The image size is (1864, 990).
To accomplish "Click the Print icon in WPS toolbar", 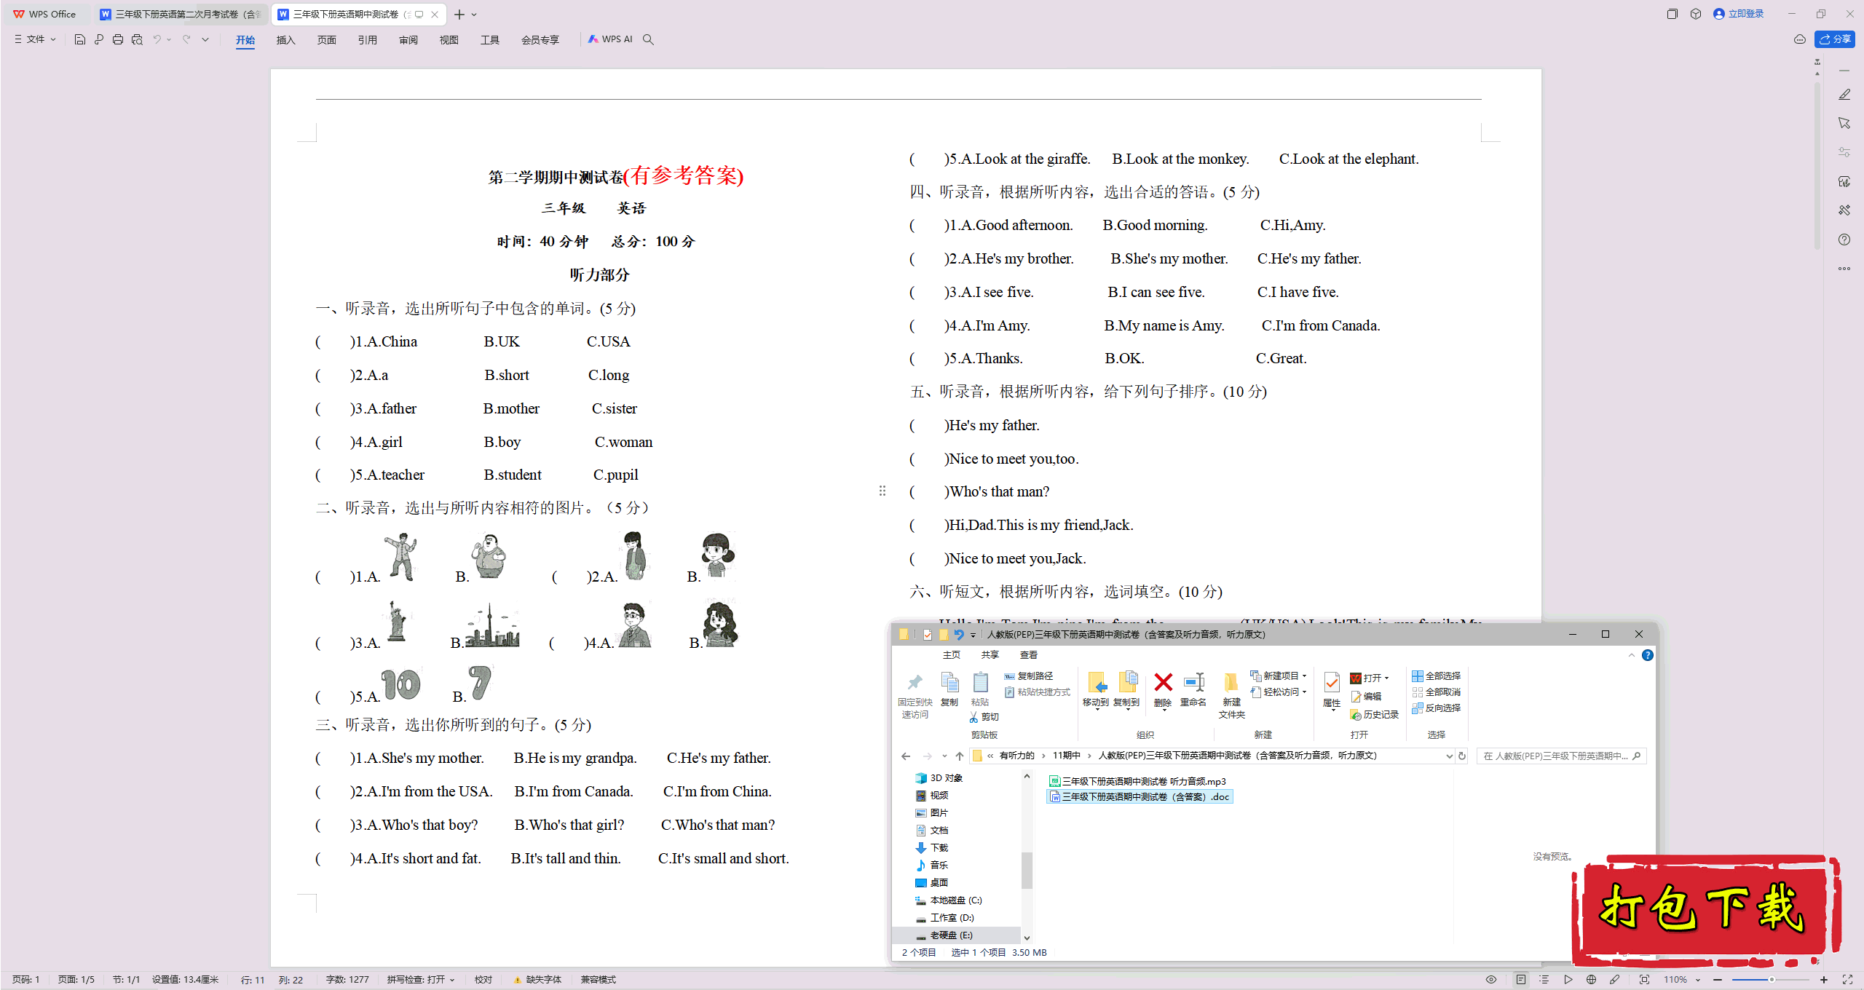I will click(118, 39).
